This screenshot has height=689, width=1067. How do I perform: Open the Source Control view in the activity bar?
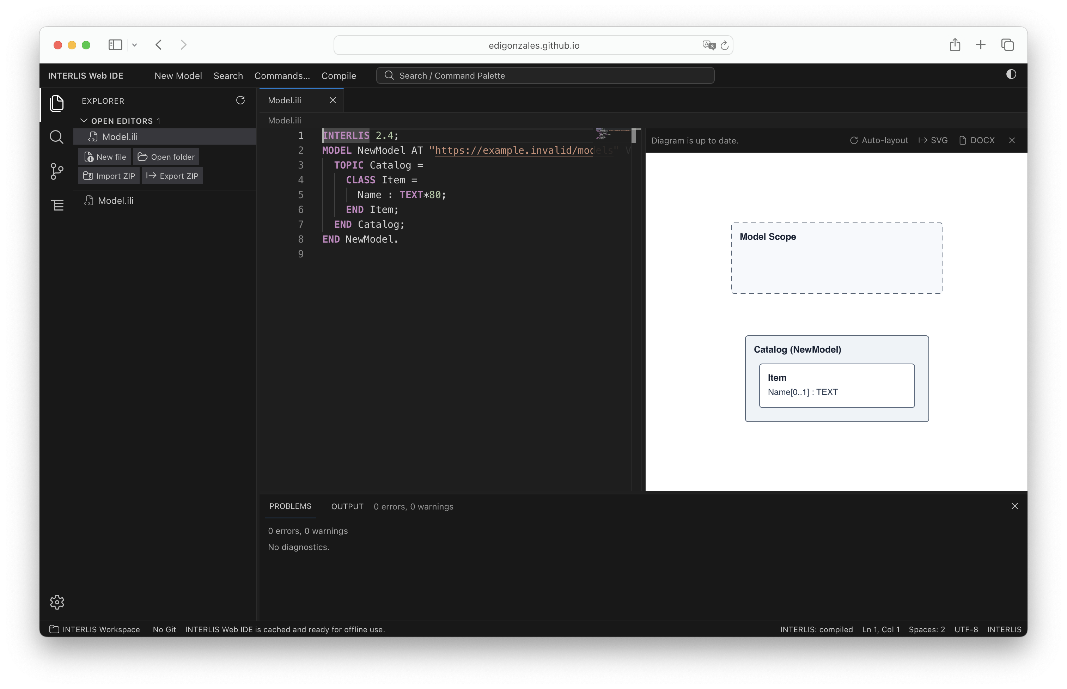56,171
